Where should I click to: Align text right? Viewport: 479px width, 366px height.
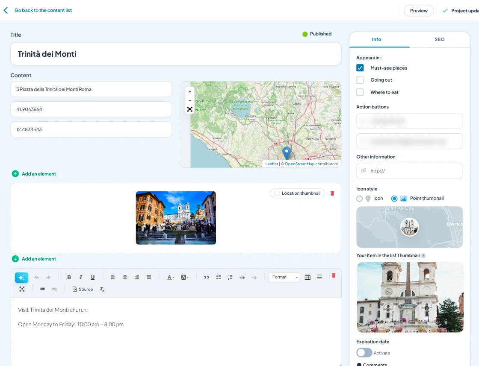pos(137,277)
